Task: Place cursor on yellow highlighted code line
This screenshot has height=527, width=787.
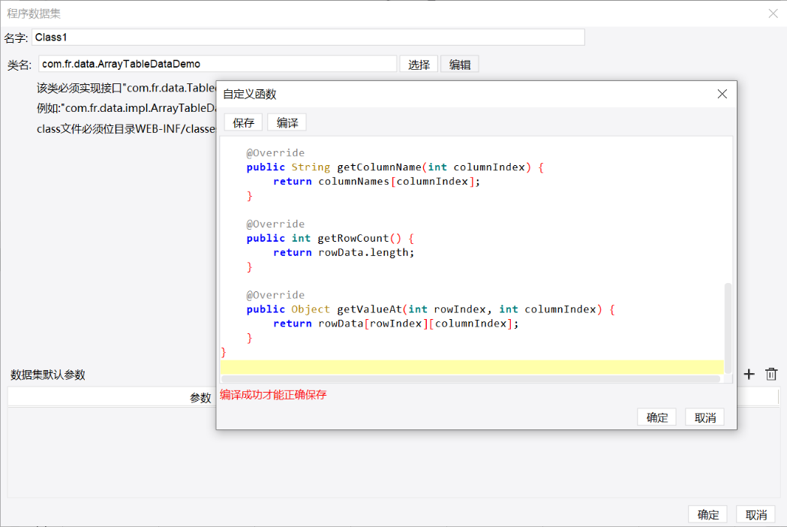Action: point(472,367)
